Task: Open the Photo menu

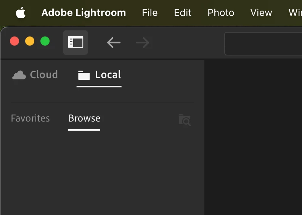Action: (221, 13)
